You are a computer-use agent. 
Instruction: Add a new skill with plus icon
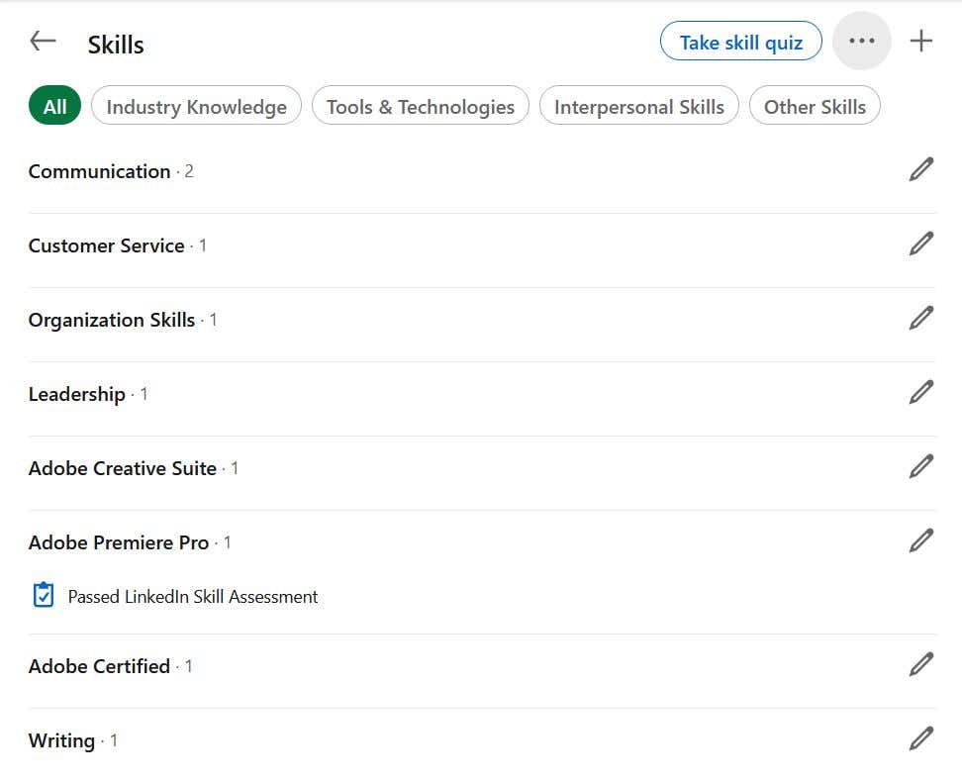pos(921,42)
